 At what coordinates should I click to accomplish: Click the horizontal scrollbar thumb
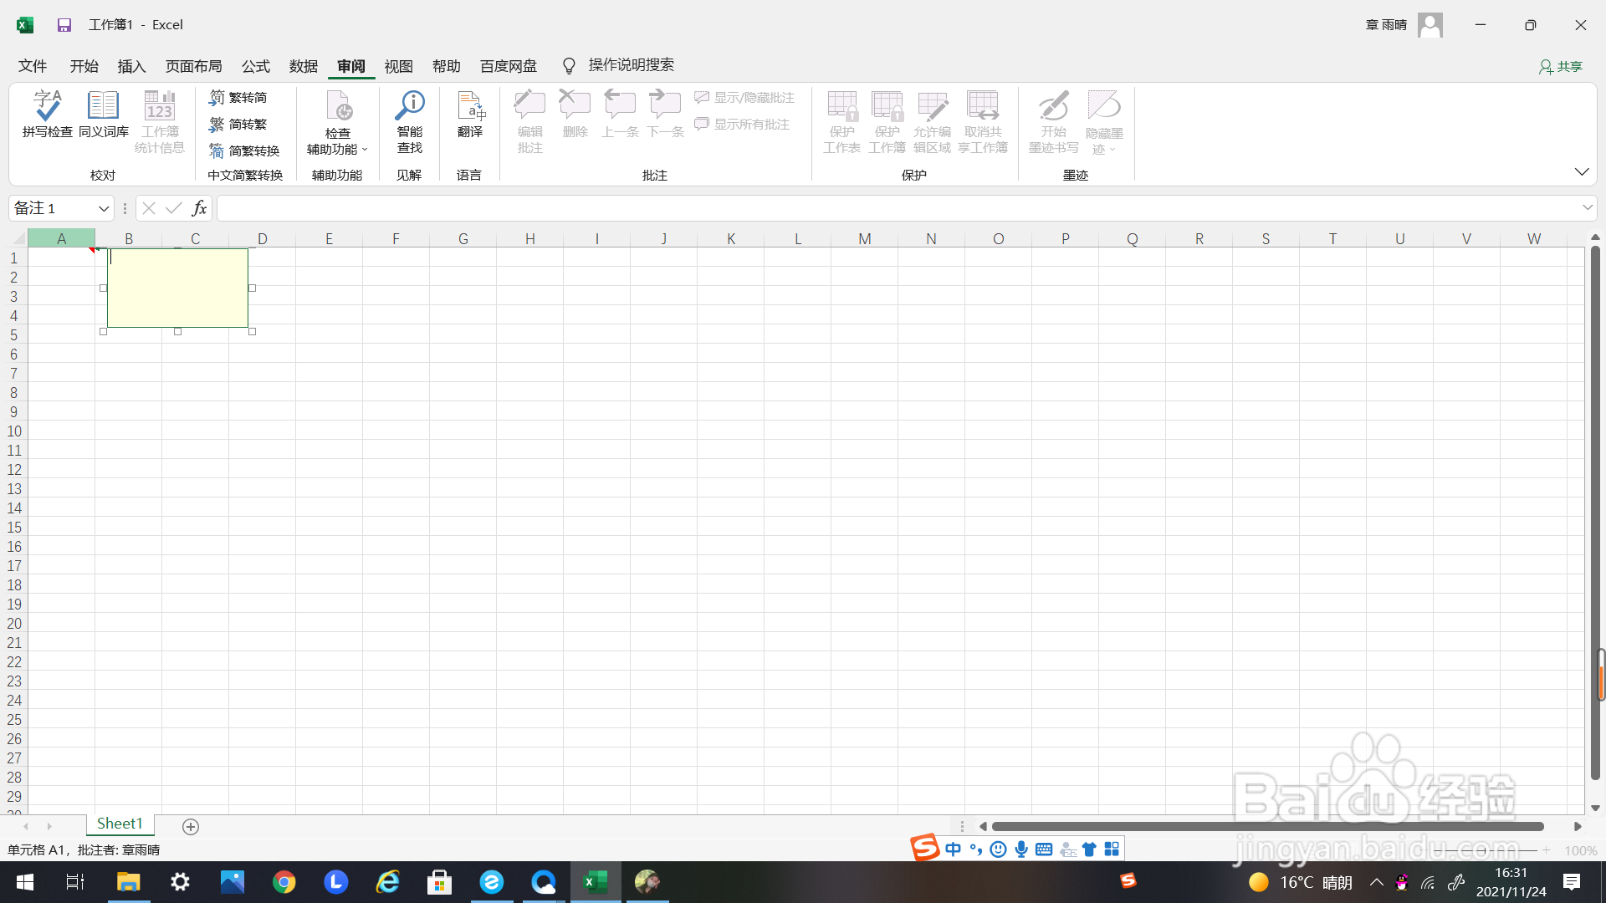[x=1267, y=827]
